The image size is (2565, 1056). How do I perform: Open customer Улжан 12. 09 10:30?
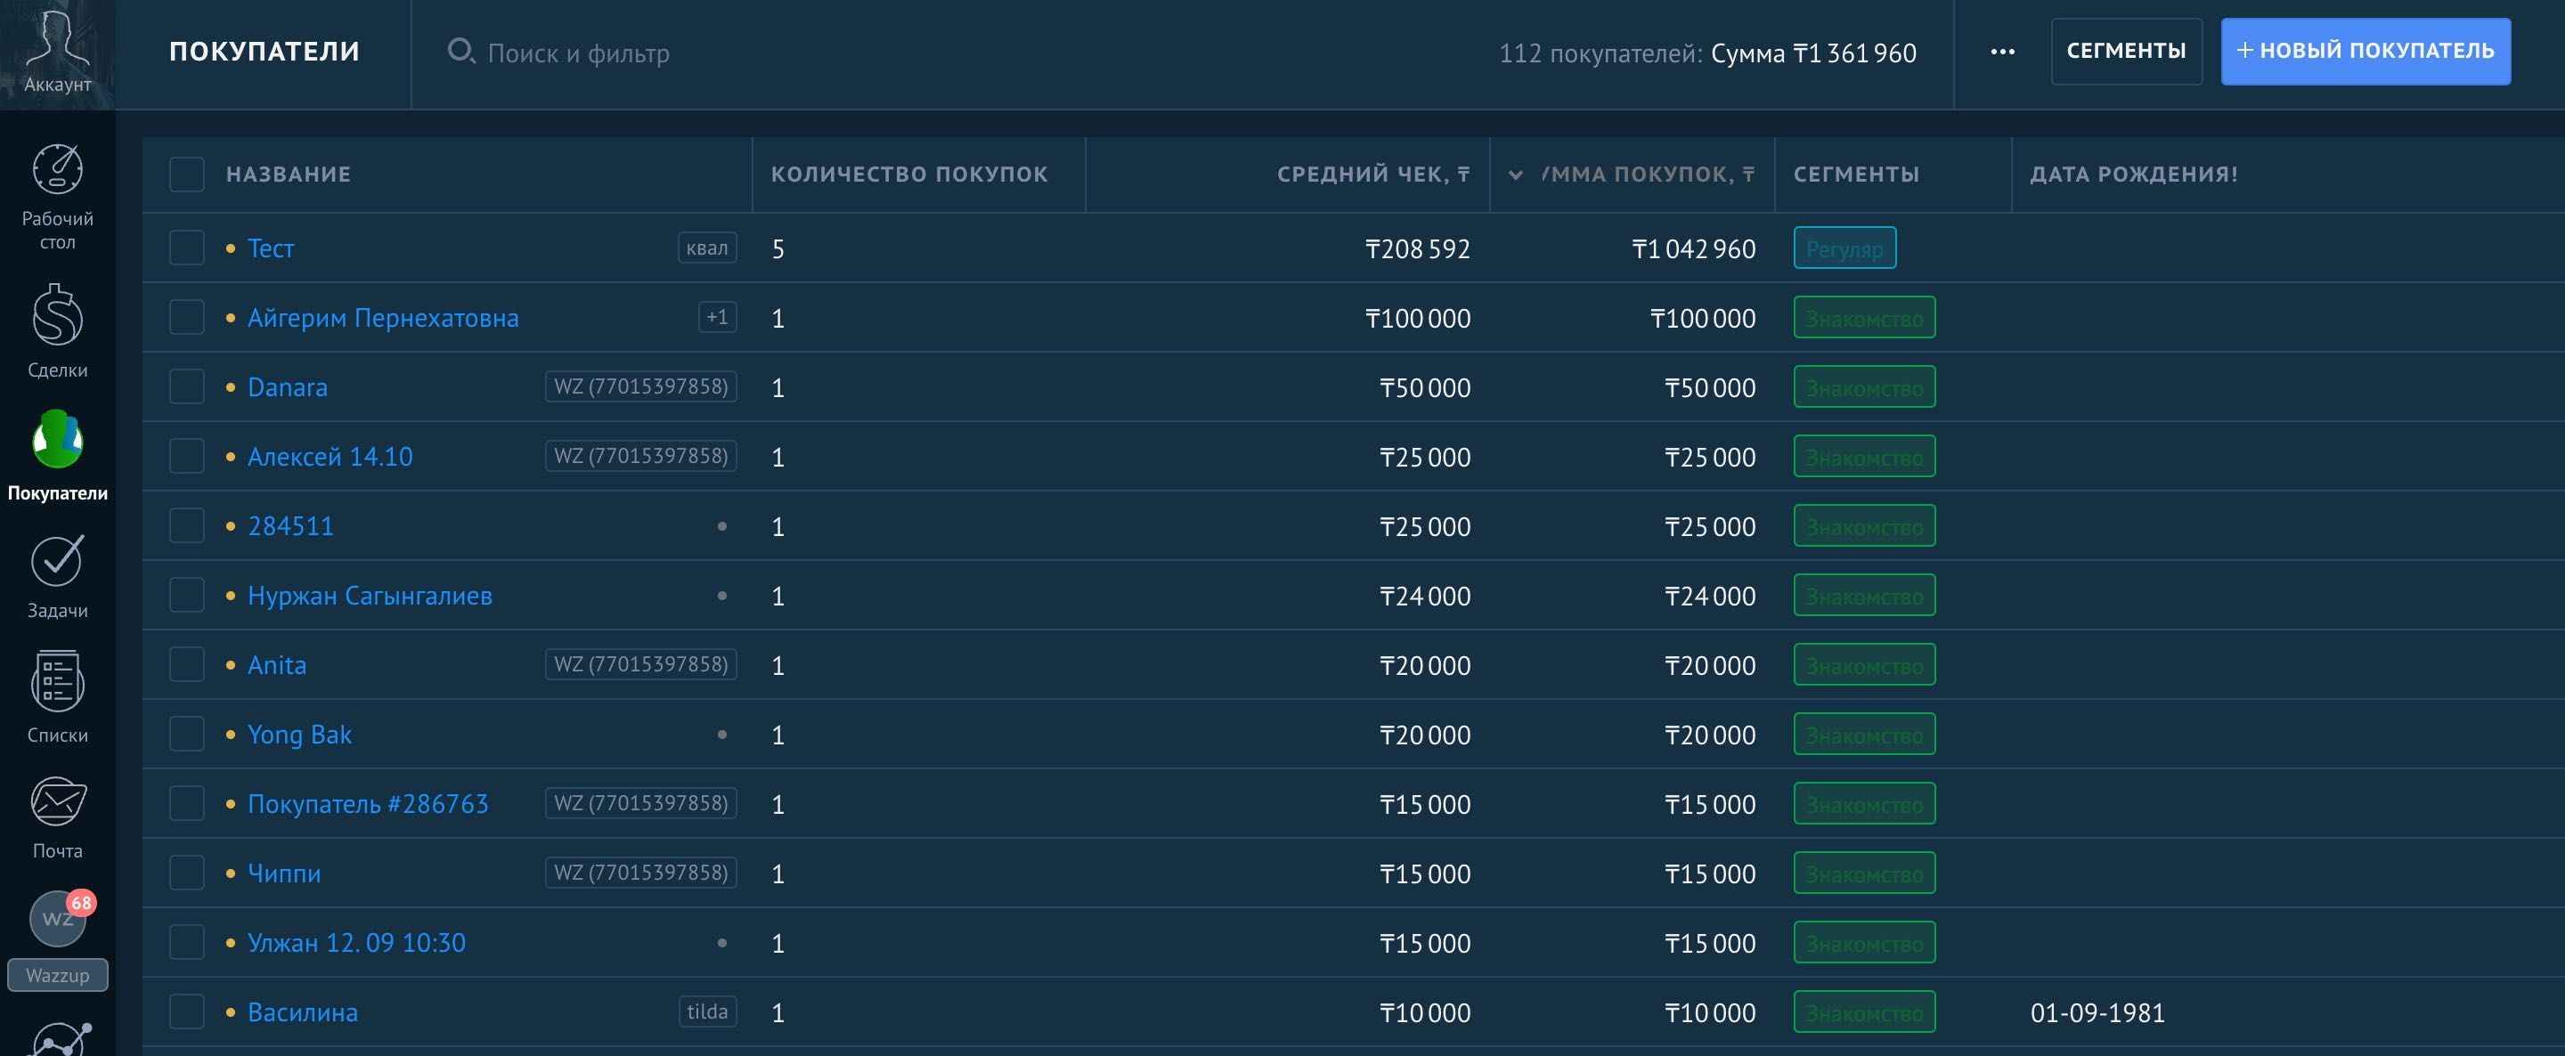[x=356, y=943]
